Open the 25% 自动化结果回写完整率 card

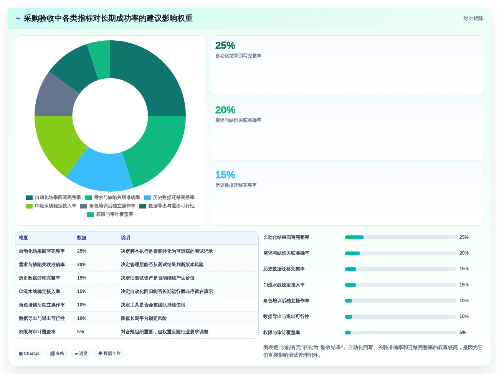pyautogui.click(x=347, y=66)
